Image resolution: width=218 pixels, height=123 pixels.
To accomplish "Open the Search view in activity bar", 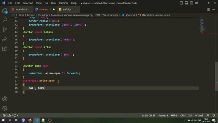I will (x=5, y=20).
